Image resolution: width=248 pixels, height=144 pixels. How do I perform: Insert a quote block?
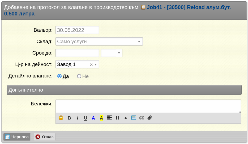point(142,118)
